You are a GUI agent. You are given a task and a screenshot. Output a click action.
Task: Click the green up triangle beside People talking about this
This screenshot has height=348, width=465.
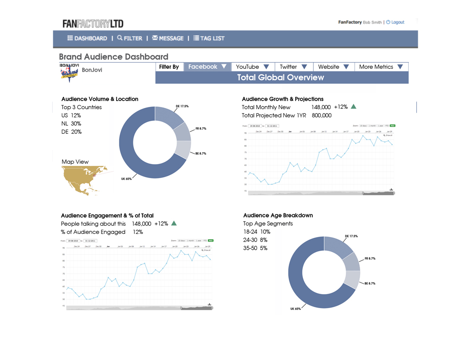pyautogui.click(x=174, y=223)
